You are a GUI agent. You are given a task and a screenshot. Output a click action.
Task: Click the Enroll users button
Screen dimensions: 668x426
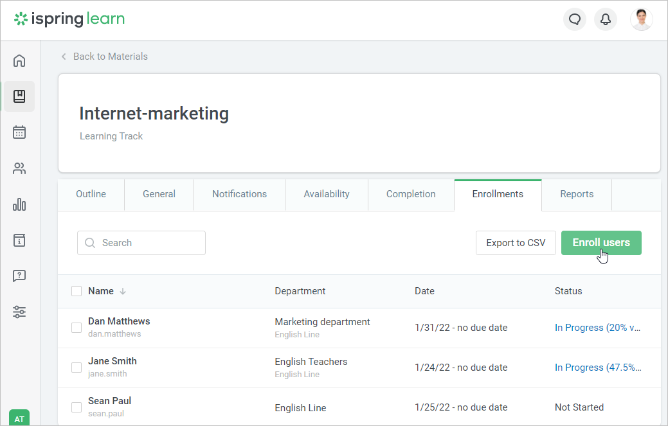coord(600,242)
